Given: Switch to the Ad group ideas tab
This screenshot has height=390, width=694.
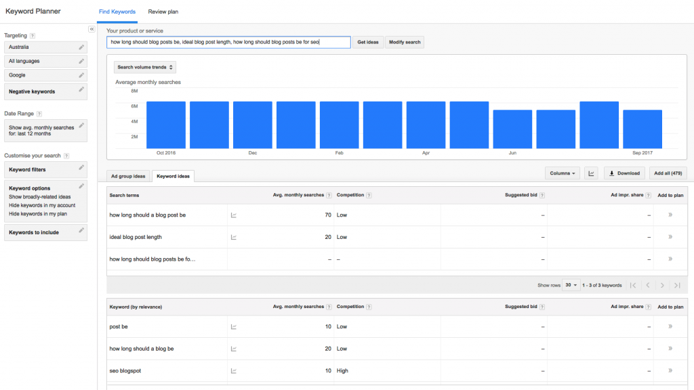Looking at the screenshot, I should (128, 176).
